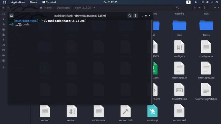221x124 pixels.
Task: Select the nasm.spec.in file
Action: tap(179, 70)
